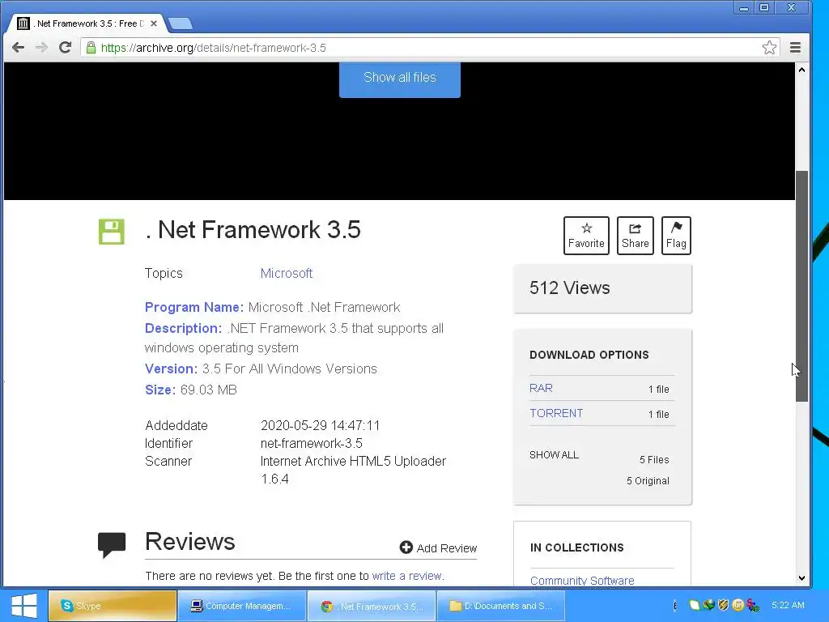829x622 pixels.
Task: Click the green padlock security icon
Action: click(91, 48)
